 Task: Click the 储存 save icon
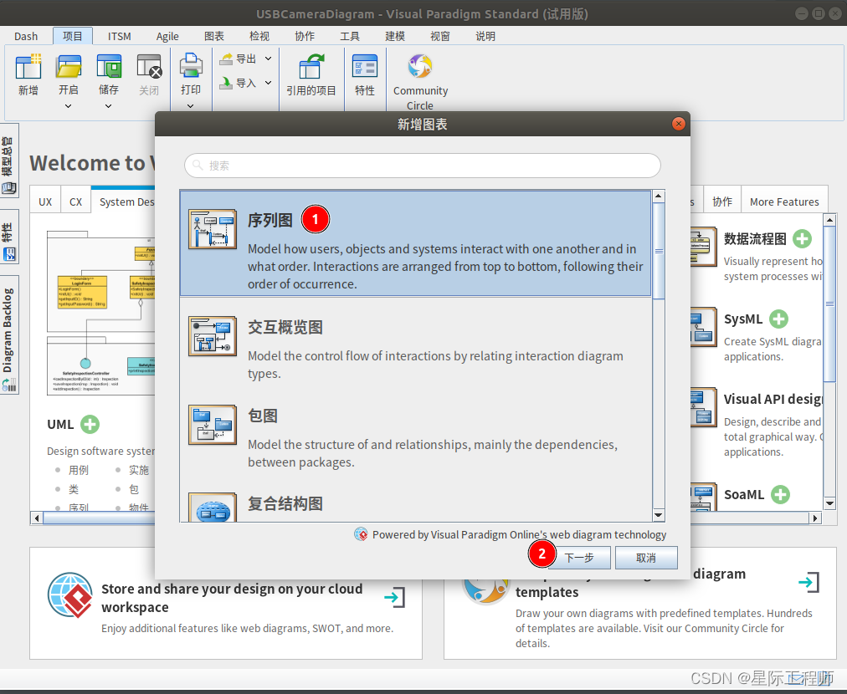click(x=109, y=66)
